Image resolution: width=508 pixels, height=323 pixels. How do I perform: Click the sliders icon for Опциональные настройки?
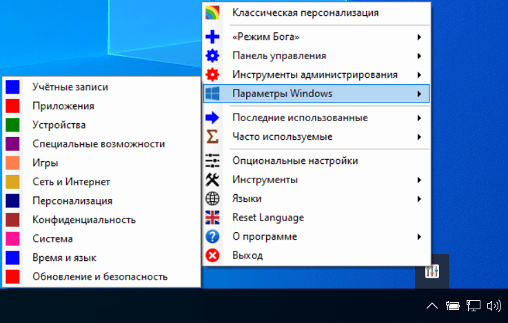[212, 161]
